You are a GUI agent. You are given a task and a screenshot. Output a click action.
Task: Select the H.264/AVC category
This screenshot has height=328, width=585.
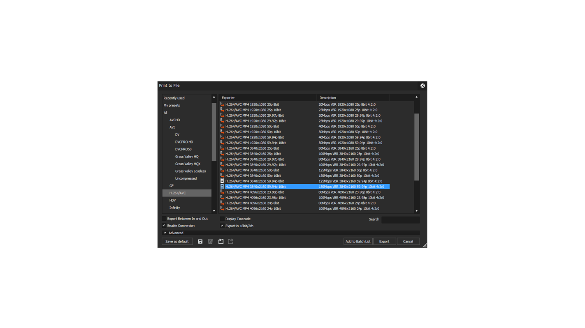pyautogui.click(x=187, y=193)
